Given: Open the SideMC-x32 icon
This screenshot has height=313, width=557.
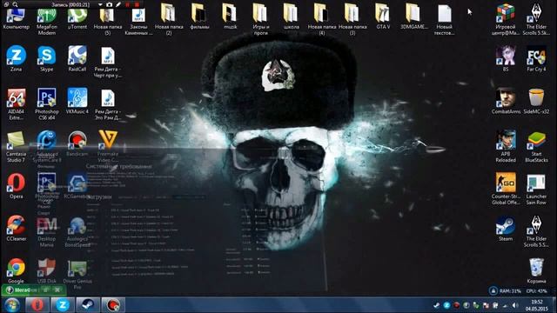Looking at the screenshot, I should 536,102.
